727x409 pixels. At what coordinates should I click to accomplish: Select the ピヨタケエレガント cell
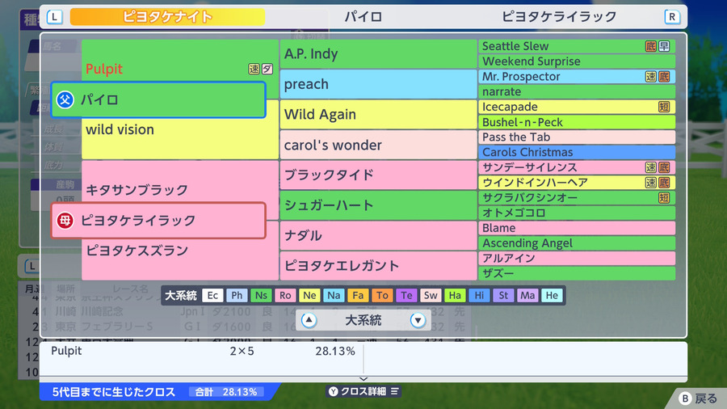click(x=378, y=266)
